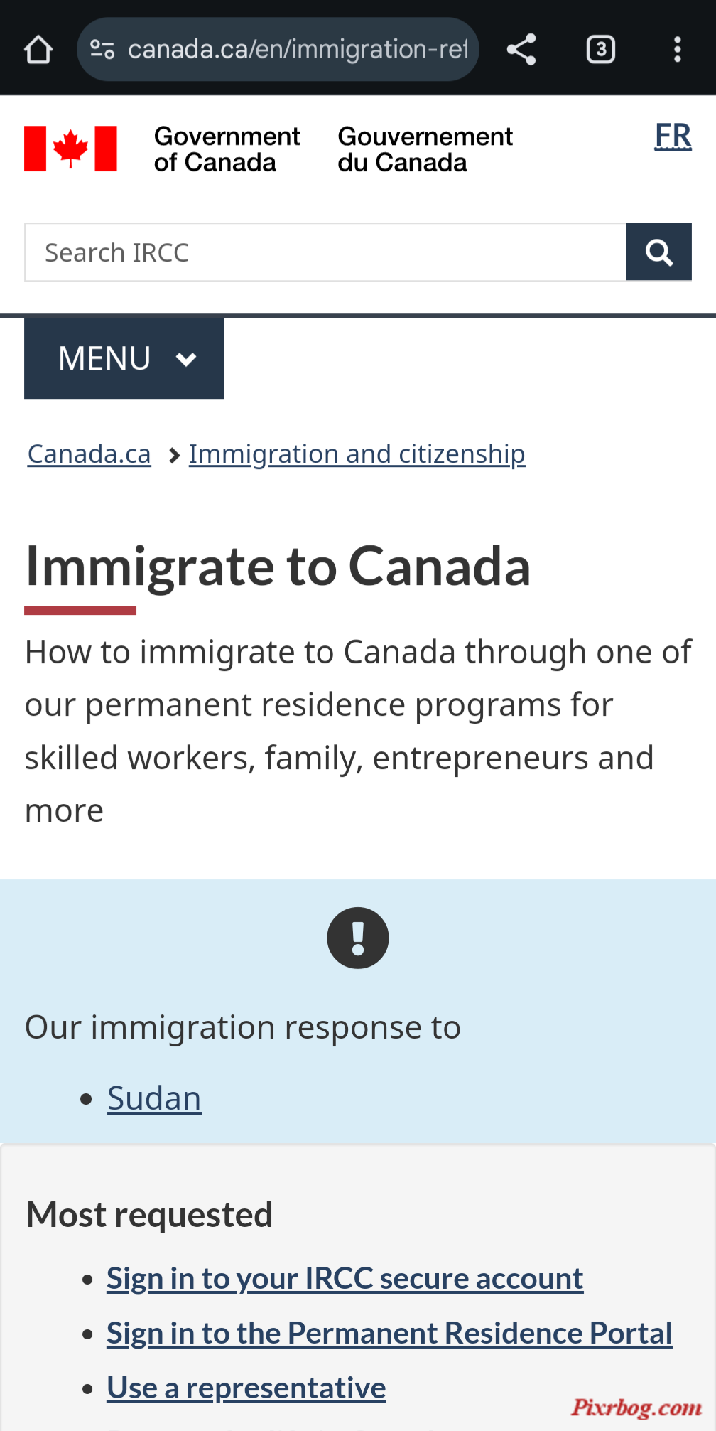716x1431 pixels.
Task: Open Use a representative link
Action: 246,1388
